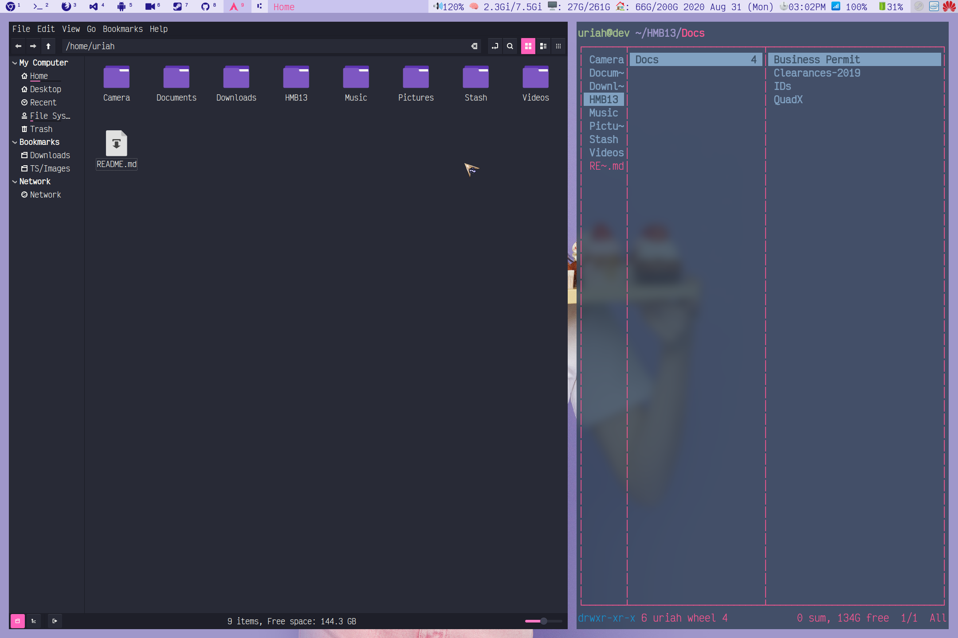Open the search magnifier icon
The width and height of the screenshot is (958, 638).
(x=510, y=46)
